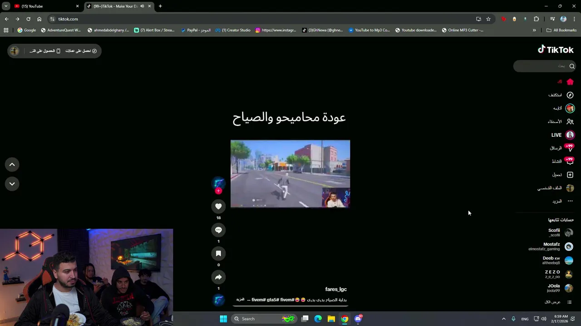The height and width of the screenshot is (326, 581).
Task: Reload the page
Action: (x=28, y=19)
